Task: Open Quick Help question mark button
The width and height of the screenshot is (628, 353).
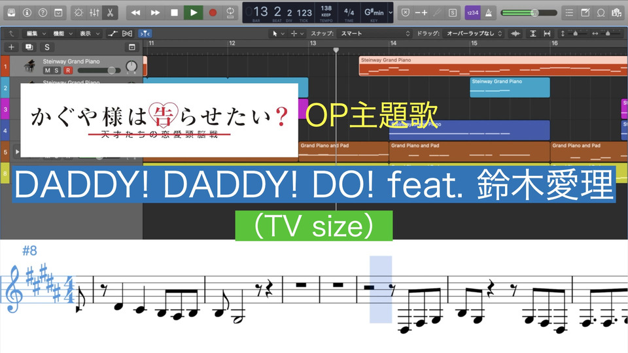Action: (x=43, y=13)
